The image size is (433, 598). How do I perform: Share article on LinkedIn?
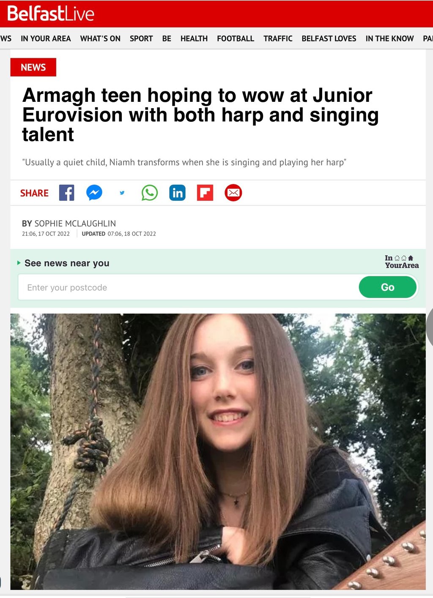click(x=177, y=193)
